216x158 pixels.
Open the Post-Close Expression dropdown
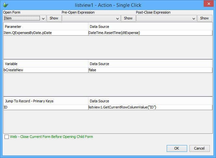[194, 18]
